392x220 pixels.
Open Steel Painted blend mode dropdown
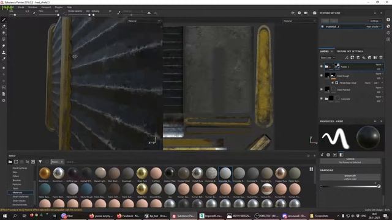(379, 87)
